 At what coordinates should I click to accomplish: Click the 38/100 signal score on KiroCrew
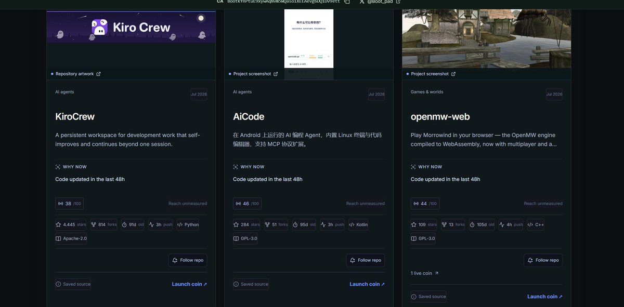pyautogui.click(x=70, y=204)
